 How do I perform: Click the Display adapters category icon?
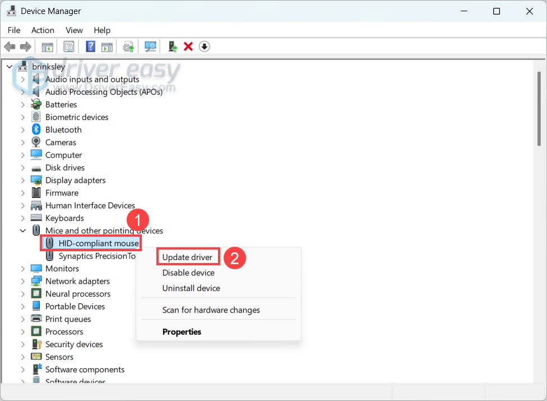(x=36, y=180)
